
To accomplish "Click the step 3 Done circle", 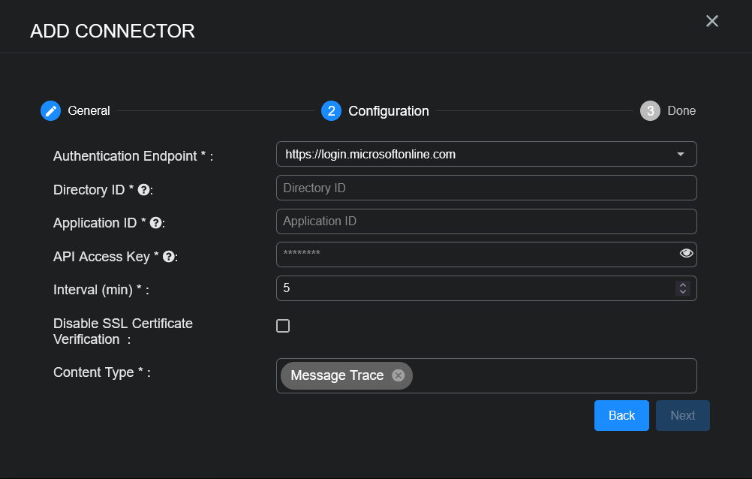I will pos(650,111).
